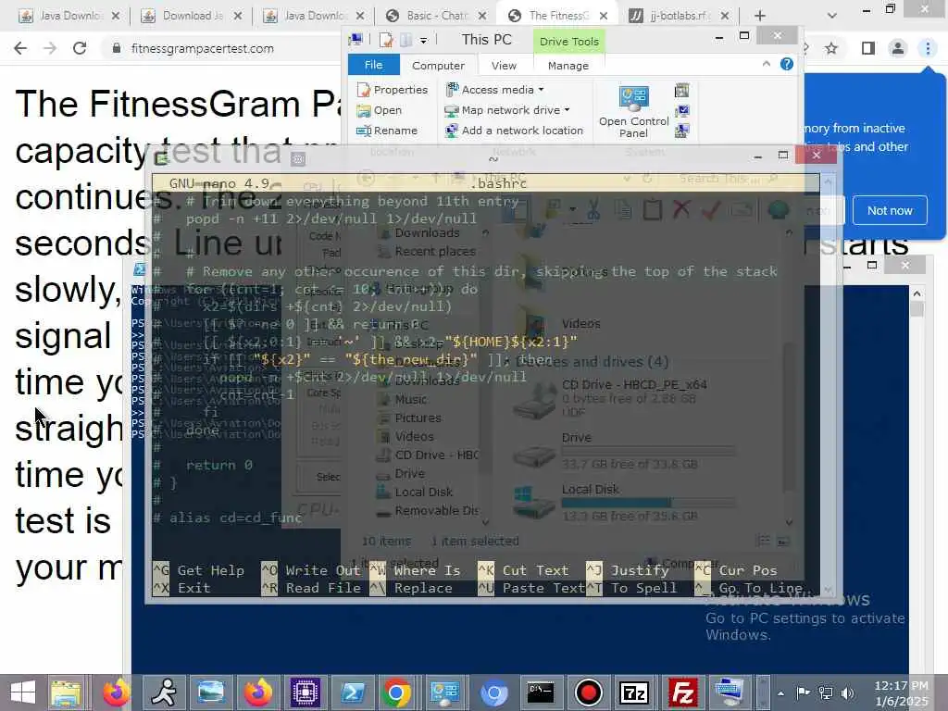Show hidden system tray icons
948x711 pixels.
tap(780, 693)
